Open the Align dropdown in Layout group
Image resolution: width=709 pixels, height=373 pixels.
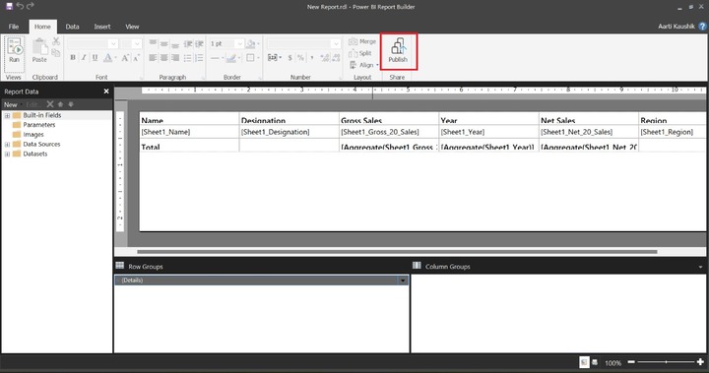364,65
